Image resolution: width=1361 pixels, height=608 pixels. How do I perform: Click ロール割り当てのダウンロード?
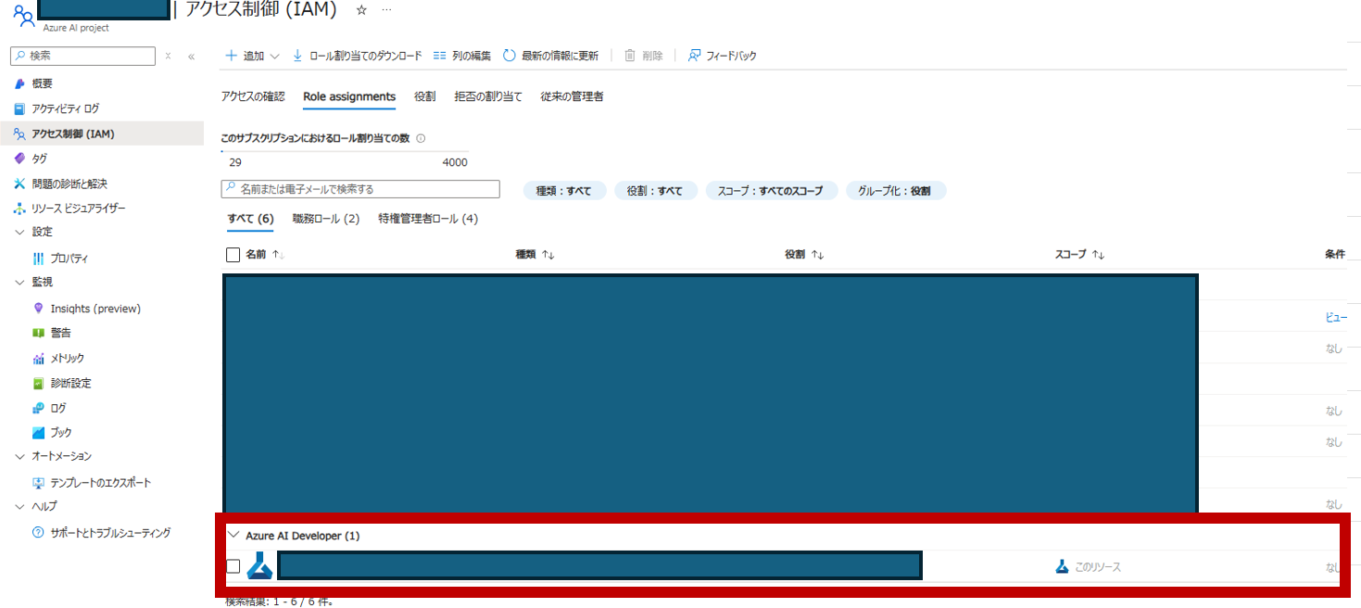point(357,56)
